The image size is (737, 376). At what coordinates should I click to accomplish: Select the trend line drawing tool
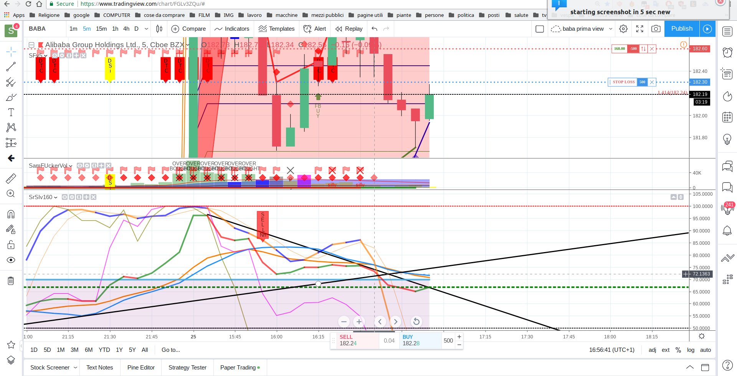(11, 67)
